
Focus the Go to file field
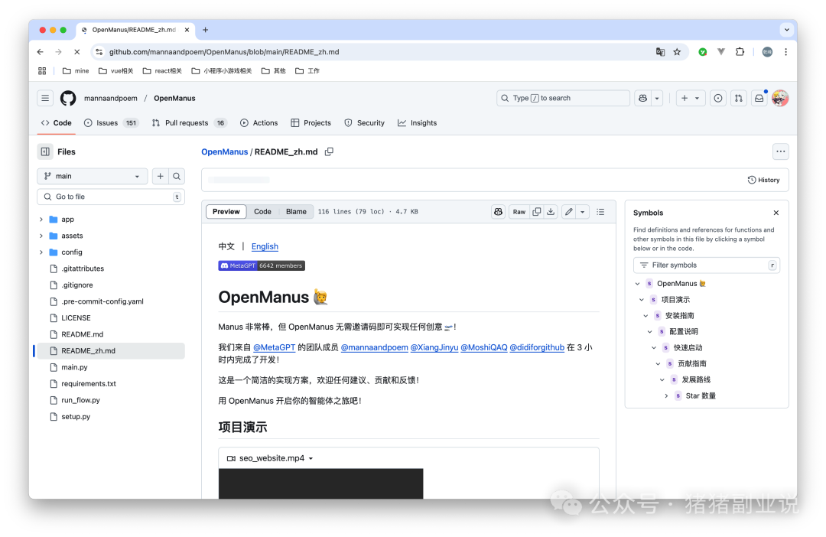pyautogui.click(x=111, y=197)
